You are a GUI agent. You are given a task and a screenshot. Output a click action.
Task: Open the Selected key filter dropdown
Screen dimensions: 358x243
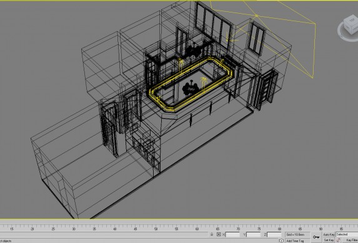[347, 234]
